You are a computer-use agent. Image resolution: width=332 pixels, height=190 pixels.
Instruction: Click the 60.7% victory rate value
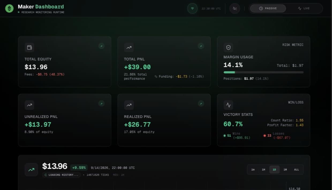coord(233,124)
